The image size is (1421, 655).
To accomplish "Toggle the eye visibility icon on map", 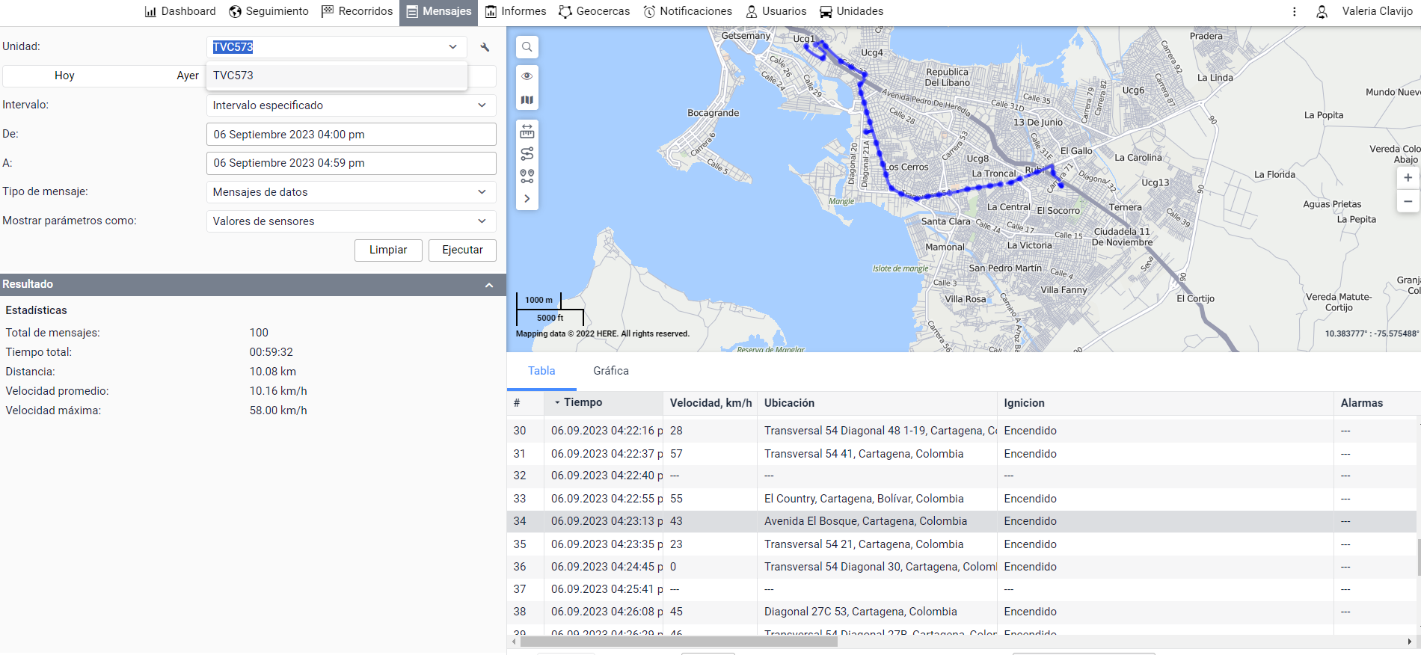I will [527, 76].
